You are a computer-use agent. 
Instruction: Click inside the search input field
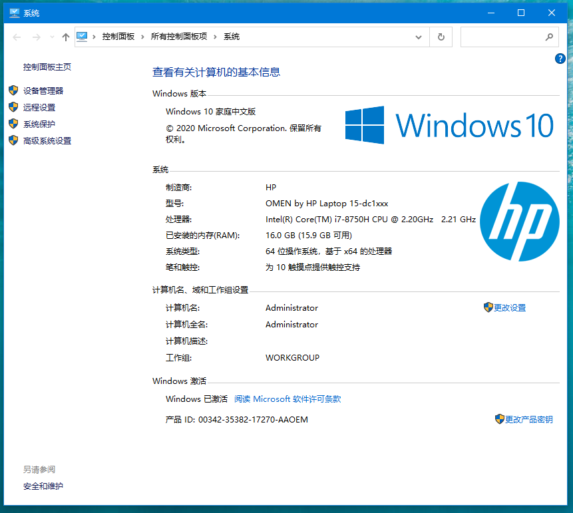pyautogui.click(x=502, y=37)
